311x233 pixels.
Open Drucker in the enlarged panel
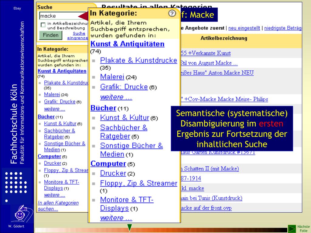point(113,173)
